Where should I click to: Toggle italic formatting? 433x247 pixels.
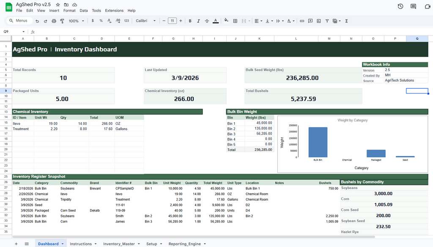[x=198, y=20]
